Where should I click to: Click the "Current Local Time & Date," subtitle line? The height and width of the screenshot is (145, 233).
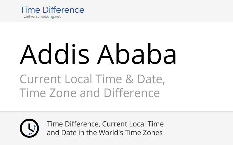[x=92, y=79]
